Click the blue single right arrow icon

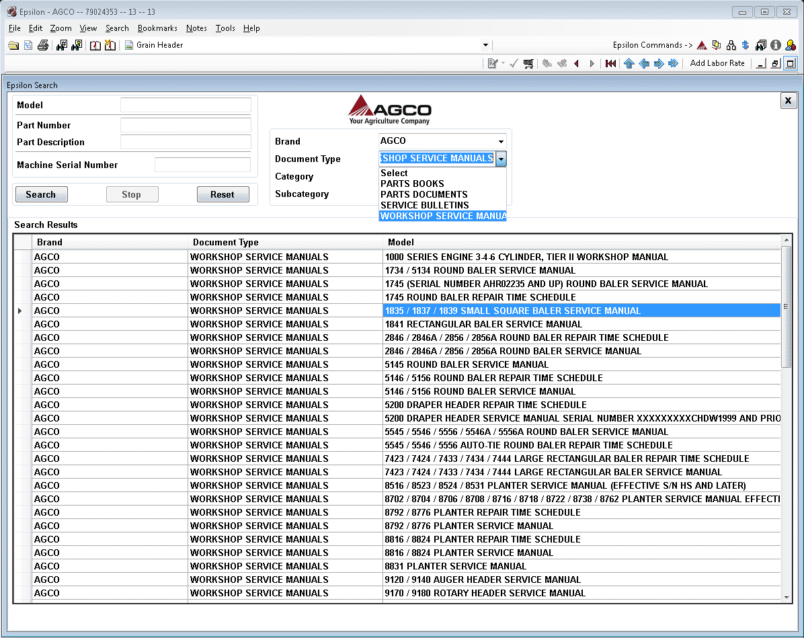pyautogui.click(x=659, y=64)
